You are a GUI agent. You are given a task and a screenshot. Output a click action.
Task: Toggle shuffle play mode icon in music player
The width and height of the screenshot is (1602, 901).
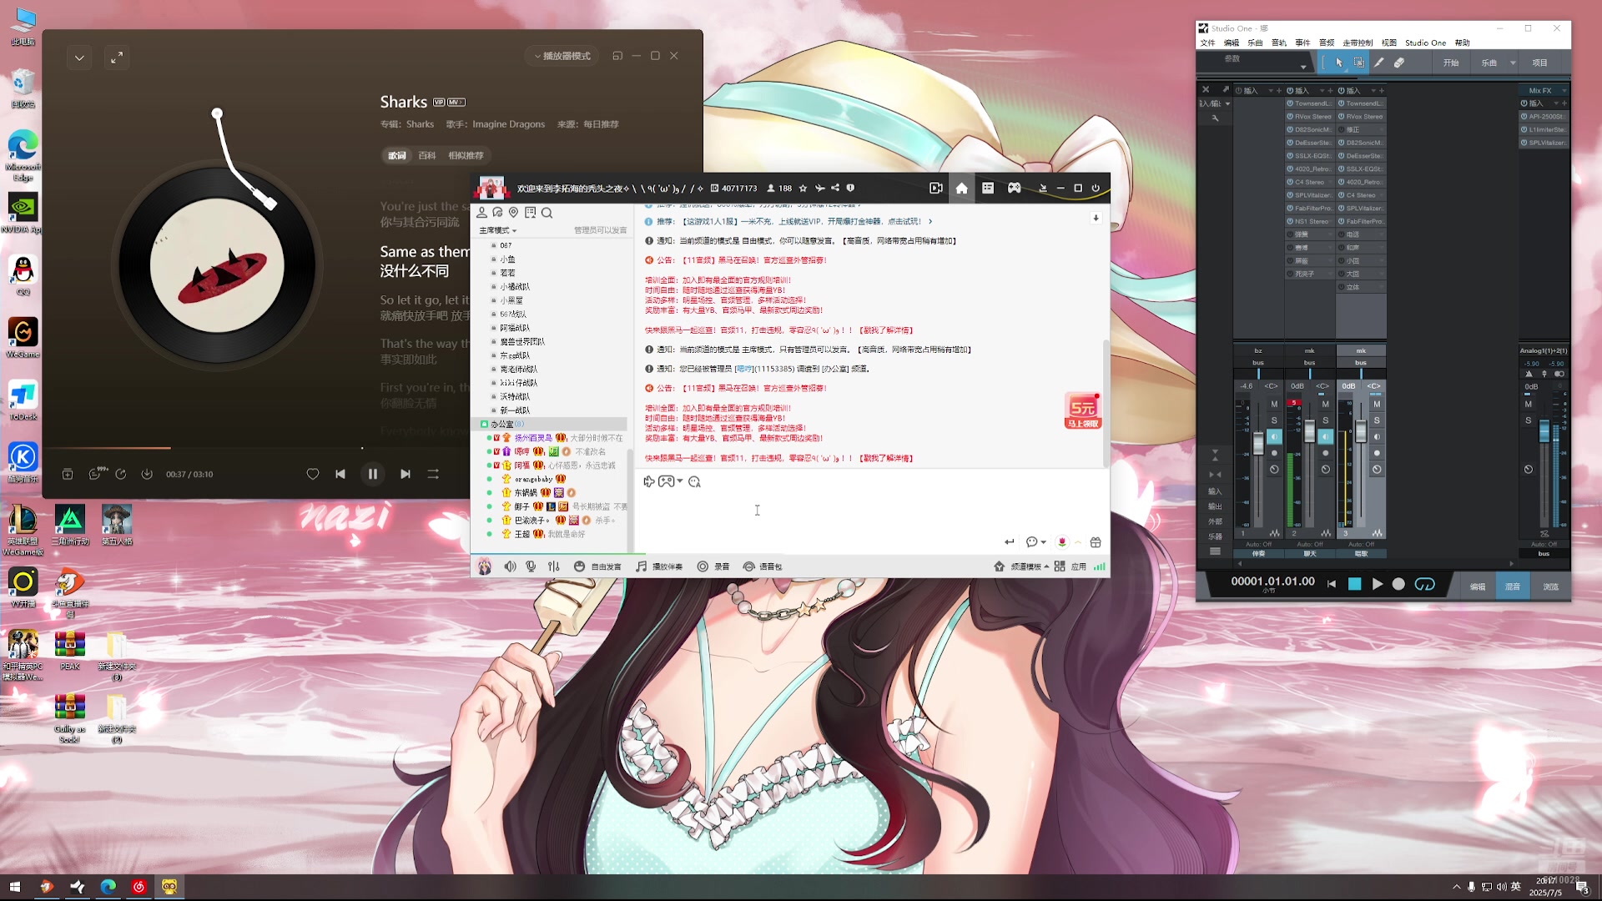pyautogui.click(x=433, y=474)
